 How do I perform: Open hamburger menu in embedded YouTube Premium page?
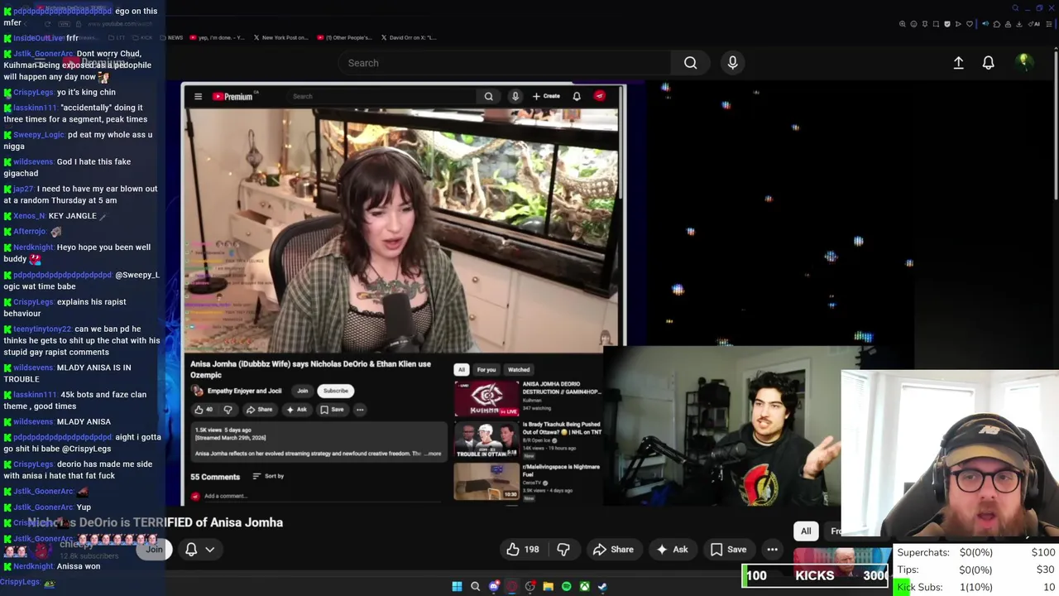pyautogui.click(x=198, y=97)
